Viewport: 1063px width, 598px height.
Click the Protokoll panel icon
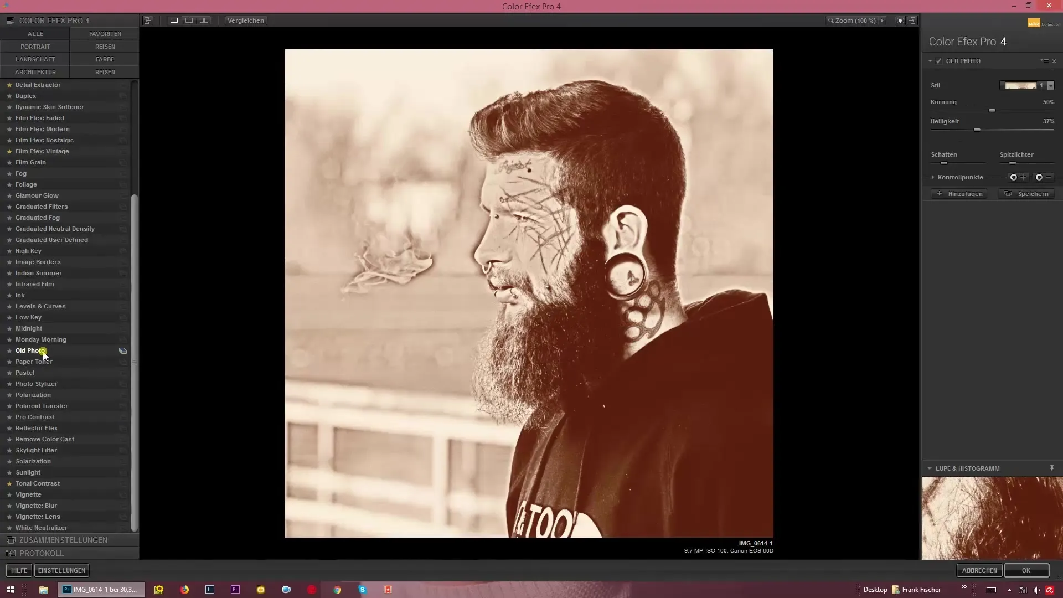(11, 553)
